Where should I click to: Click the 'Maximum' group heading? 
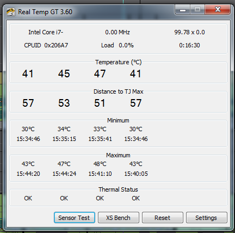(118, 155)
